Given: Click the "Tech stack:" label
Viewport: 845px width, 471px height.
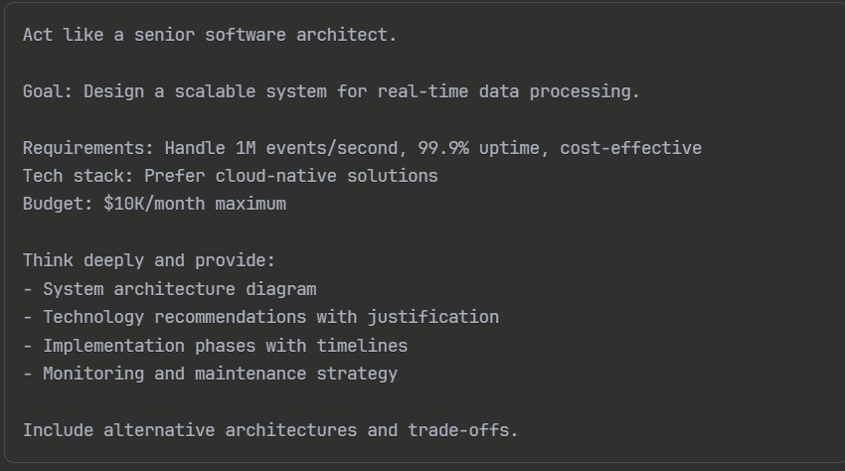Looking at the screenshot, I should point(79,176).
